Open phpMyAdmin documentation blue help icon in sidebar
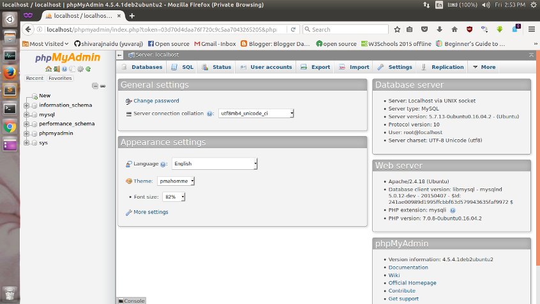Screen dimensions: 540x304 [x=64, y=69]
